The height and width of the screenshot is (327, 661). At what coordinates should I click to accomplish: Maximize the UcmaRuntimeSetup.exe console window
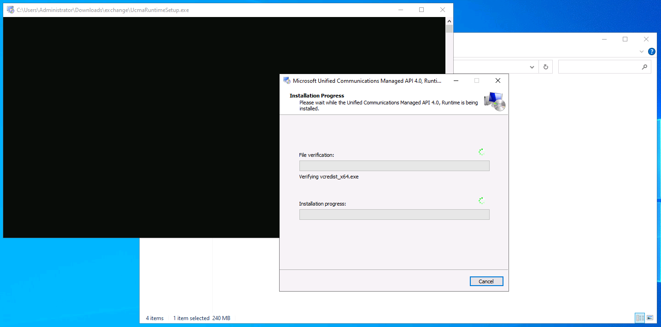421,10
